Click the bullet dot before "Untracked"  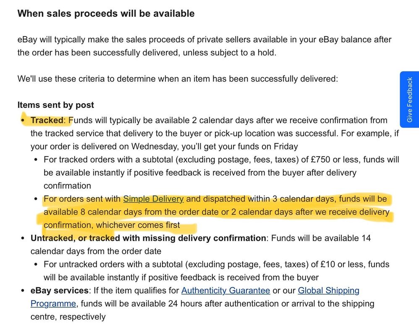tap(23, 239)
